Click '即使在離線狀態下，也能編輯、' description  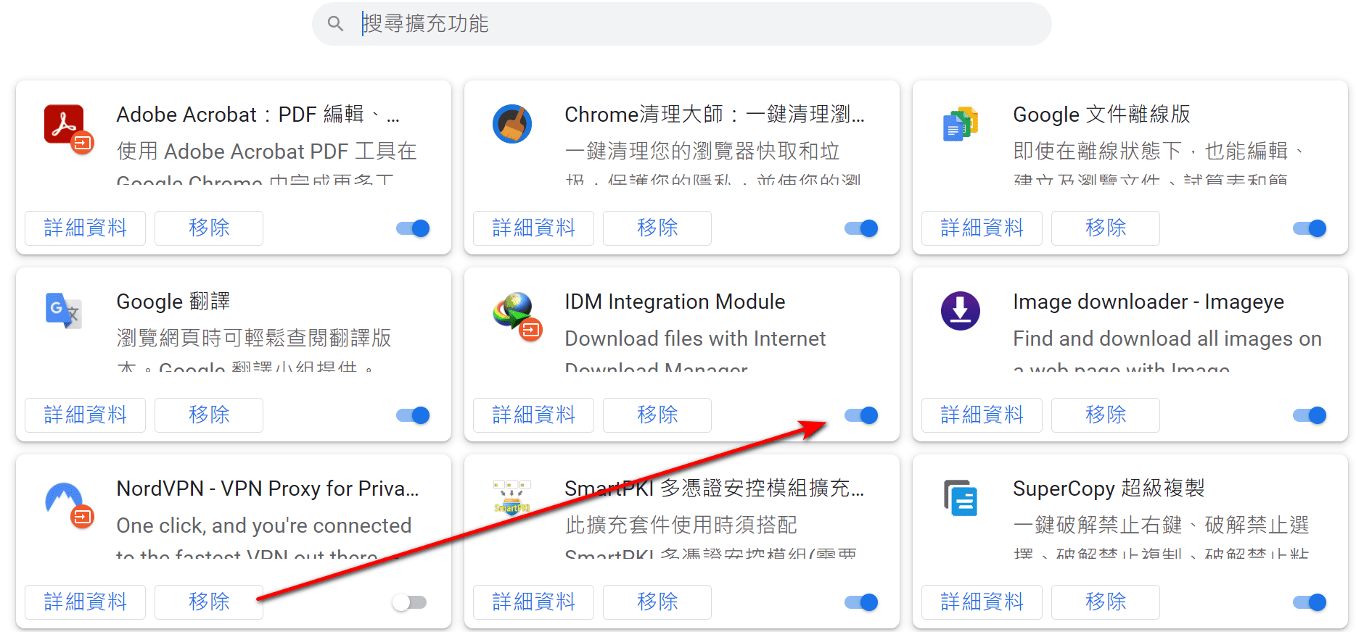(x=1159, y=151)
